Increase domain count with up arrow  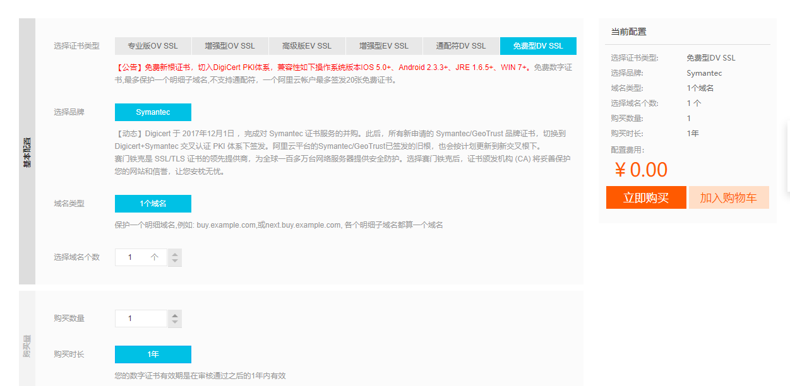[175, 254]
